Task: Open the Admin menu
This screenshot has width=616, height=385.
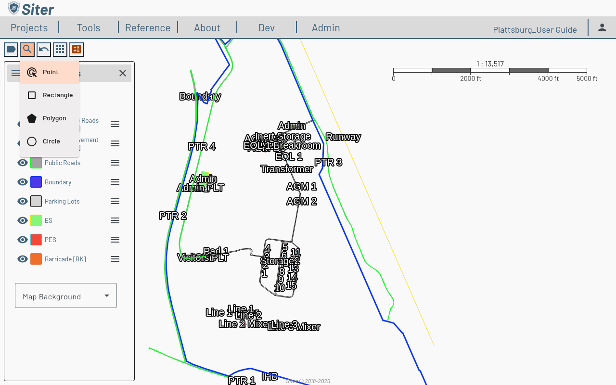Action: (326, 28)
